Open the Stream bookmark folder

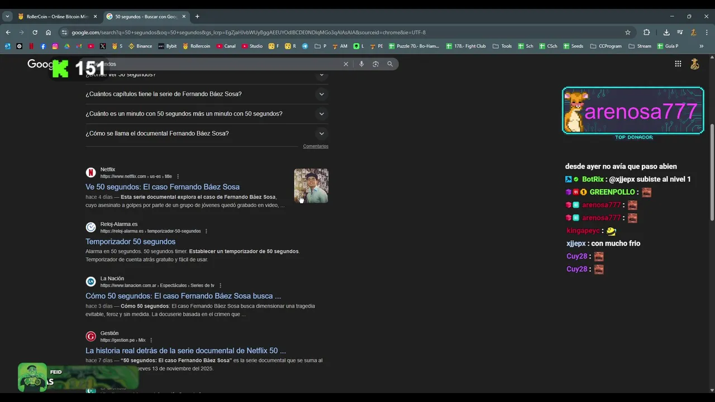(x=640, y=46)
